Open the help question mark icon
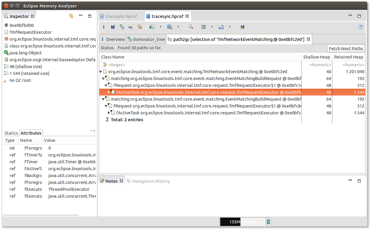Screen dimensions: 370x229 click(361, 27)
